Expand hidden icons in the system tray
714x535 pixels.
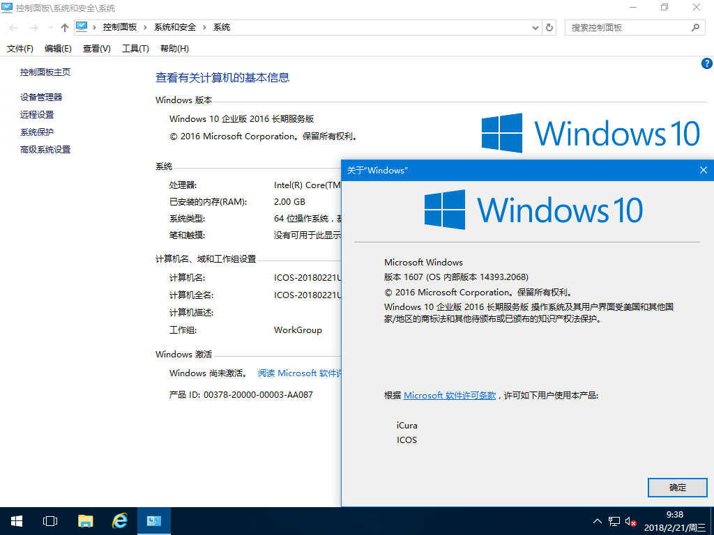[x=598, y=520]
